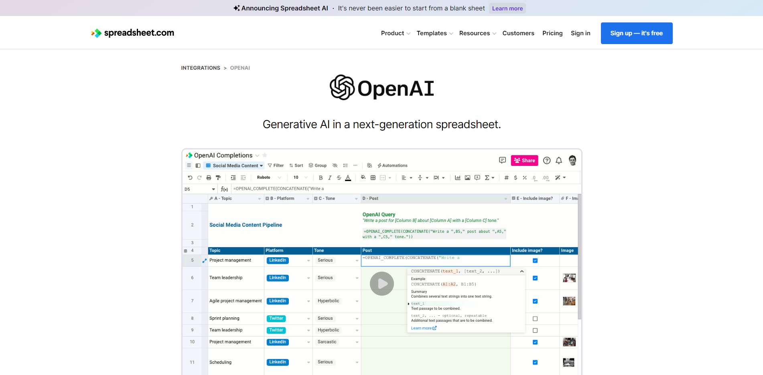Open the comments speech bubble icon
The image size is (763, 375).
coord(502,160)
